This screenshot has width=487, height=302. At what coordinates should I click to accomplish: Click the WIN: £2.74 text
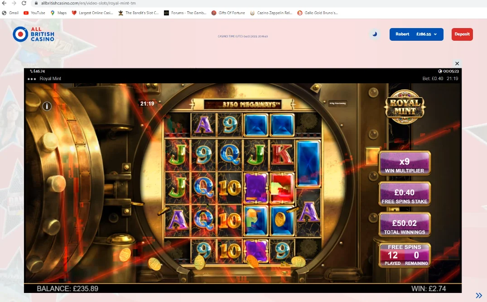[x=429, y=289]
